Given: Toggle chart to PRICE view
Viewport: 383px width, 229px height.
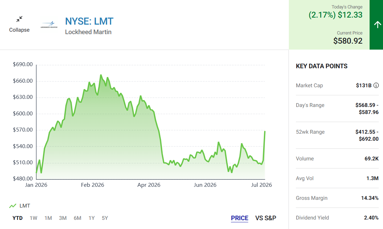Looking at the screenshot, I should coord(239,218).
